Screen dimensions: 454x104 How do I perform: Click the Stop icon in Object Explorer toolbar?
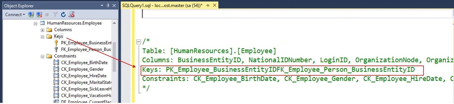pos(47,14)
